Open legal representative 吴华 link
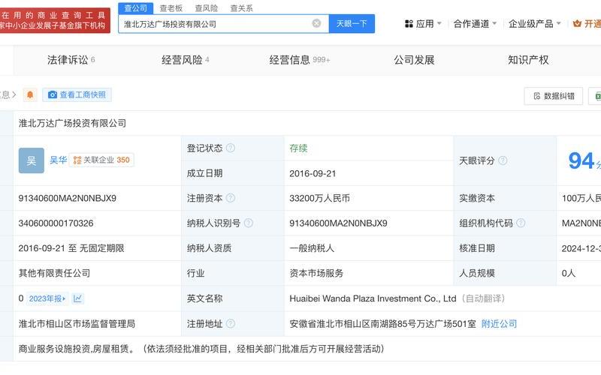 (x=59, y=160)
